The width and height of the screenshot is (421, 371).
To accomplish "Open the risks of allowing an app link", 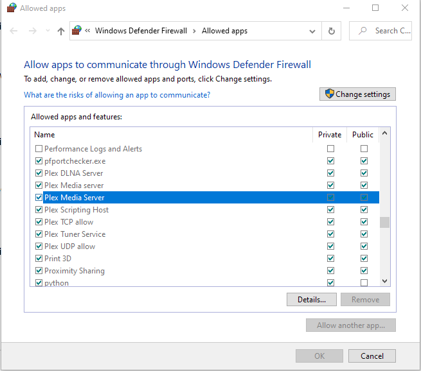I will point(117,95).
